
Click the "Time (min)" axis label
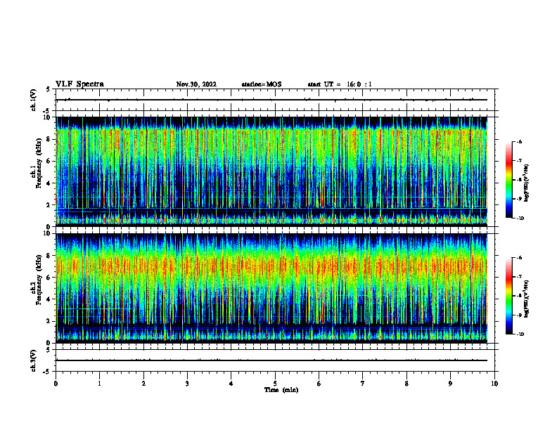pyautogui.click(x=281, y=390)
